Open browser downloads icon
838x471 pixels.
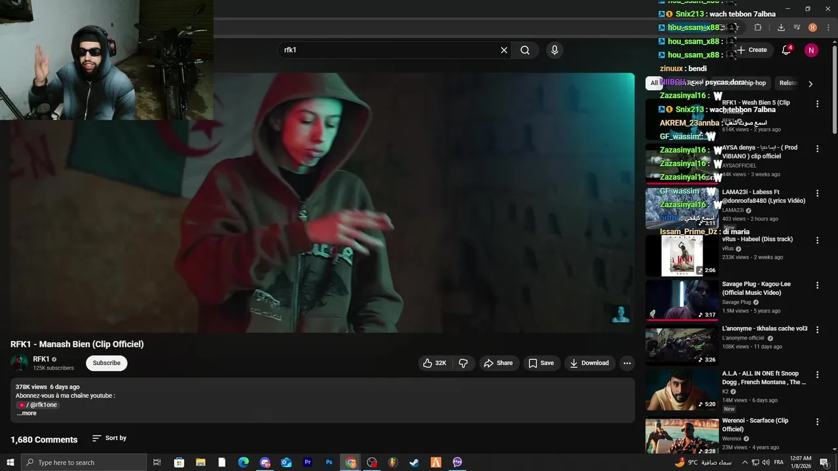pyautogui.click(x=781, y=27)
